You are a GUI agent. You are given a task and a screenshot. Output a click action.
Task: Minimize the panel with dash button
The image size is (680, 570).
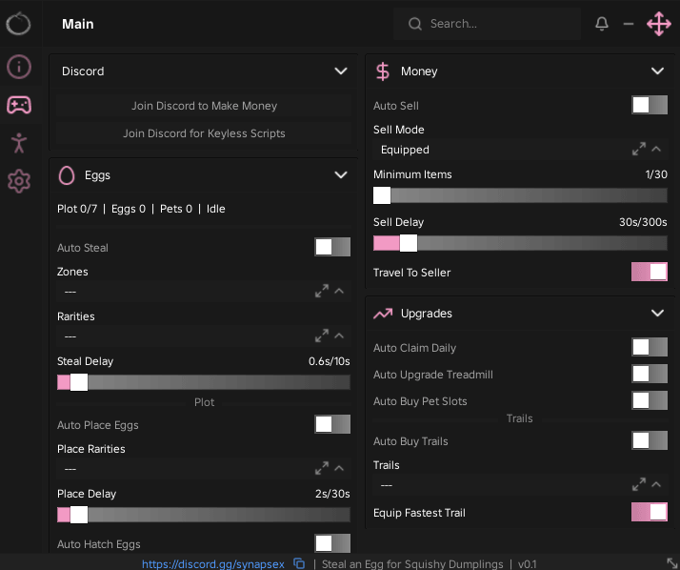tap(629, 24)
